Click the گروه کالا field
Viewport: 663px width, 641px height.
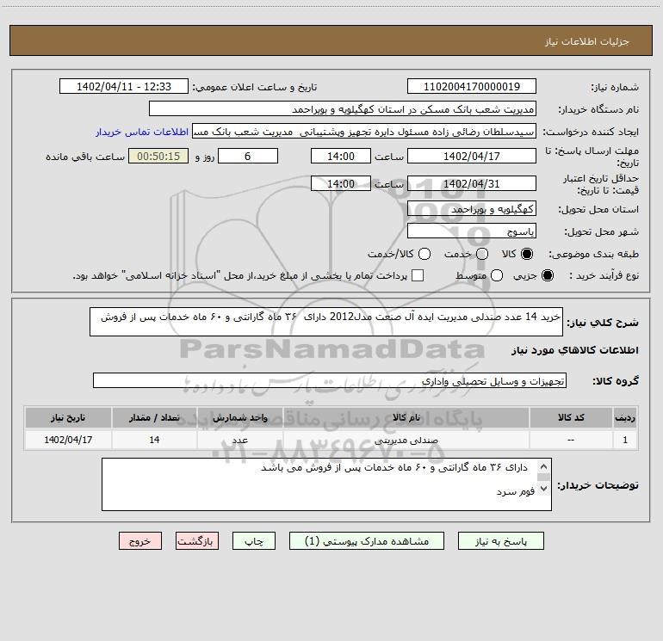tap(330, 380)
